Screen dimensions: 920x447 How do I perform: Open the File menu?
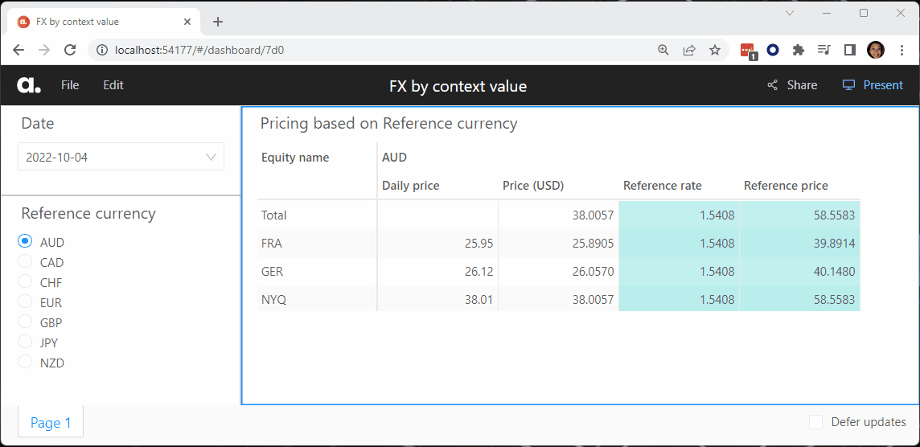70,85
